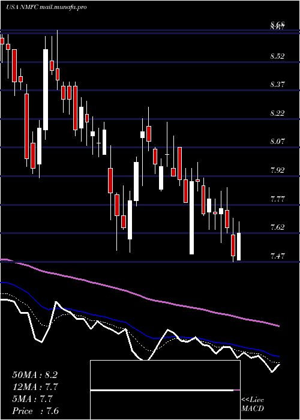Click the 8.22 price axis label
The width and height of the screenshot is (300, 420).
(277, 113)
